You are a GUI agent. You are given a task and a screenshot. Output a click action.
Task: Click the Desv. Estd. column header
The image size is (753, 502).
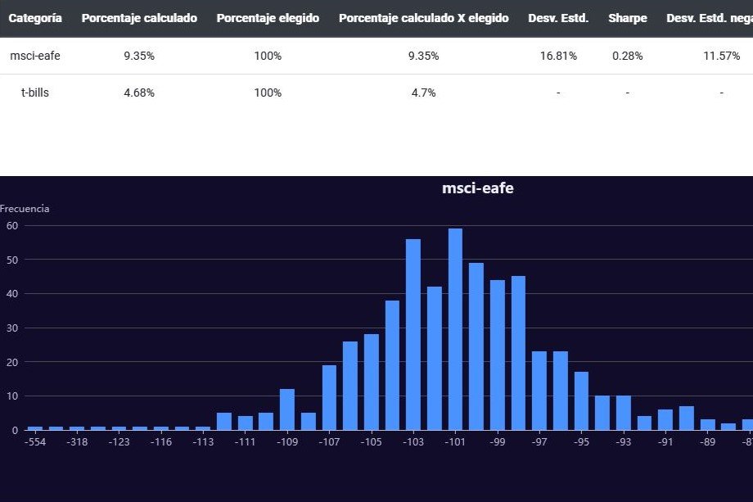558,18
